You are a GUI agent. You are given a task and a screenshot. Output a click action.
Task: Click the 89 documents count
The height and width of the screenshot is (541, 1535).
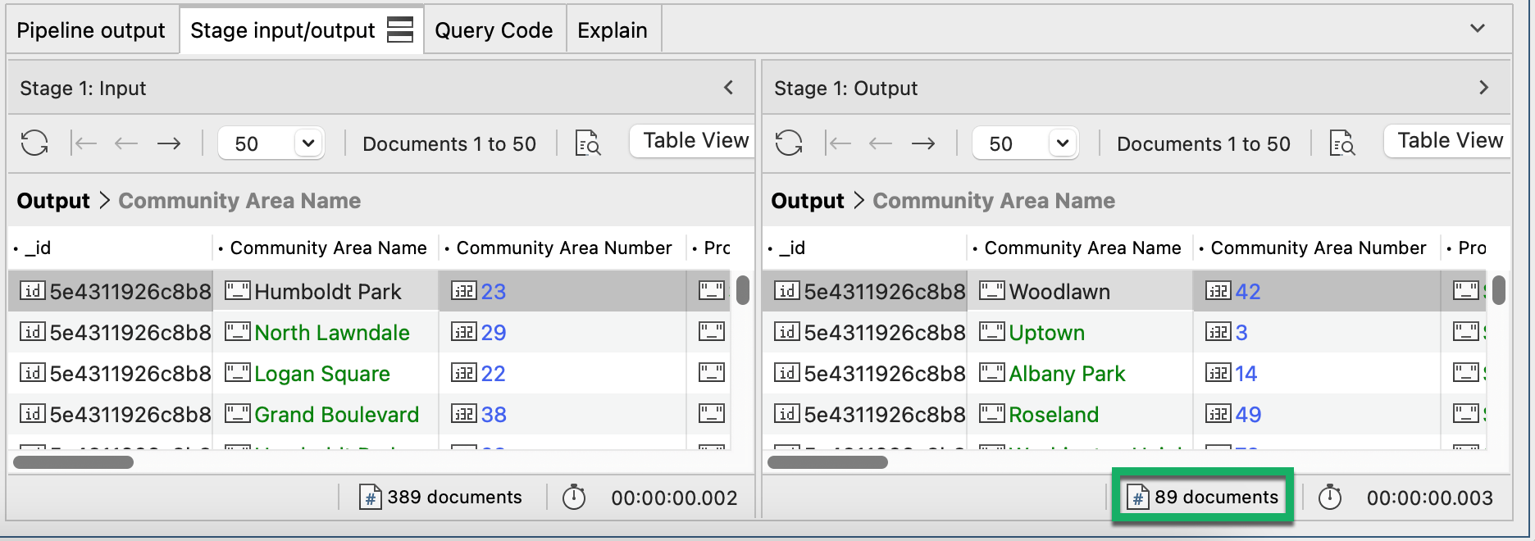[x=1203, y=497]
